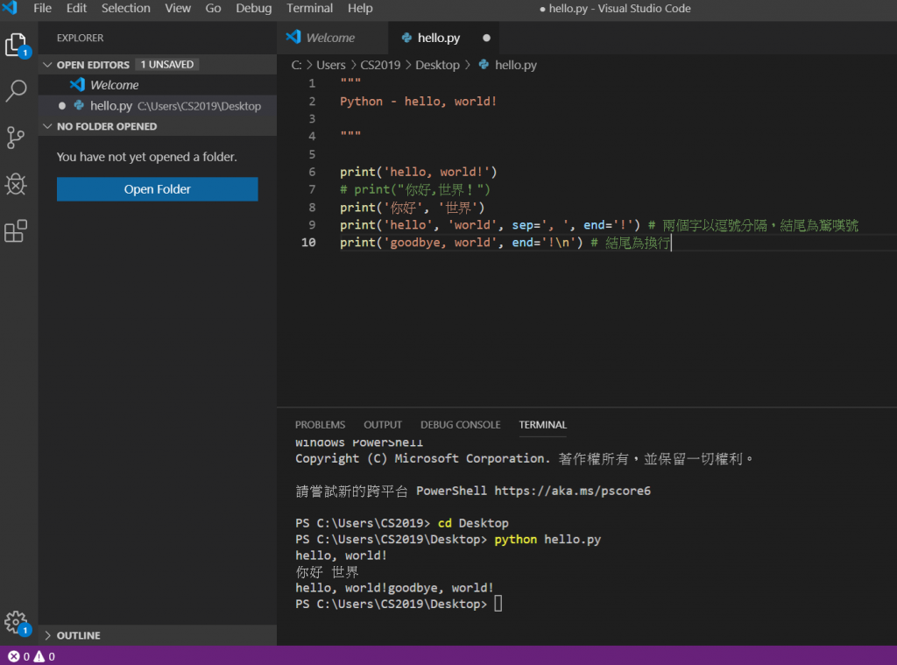Open the Debug menu

tap(253, 8)
